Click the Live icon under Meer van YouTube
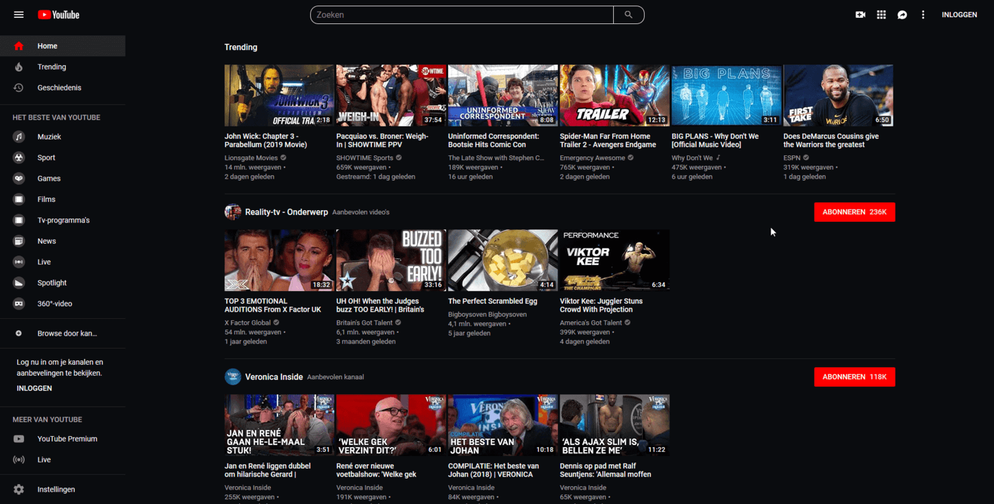This screenshot has width=994, height=504. point(19,460)
